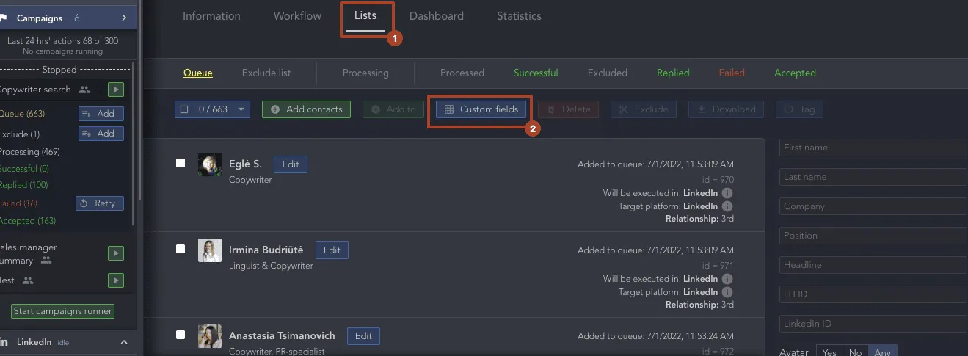This screenshot has height=356, width=968.
Task: Set Avatar filter to Yes
Action: (829, 352)
